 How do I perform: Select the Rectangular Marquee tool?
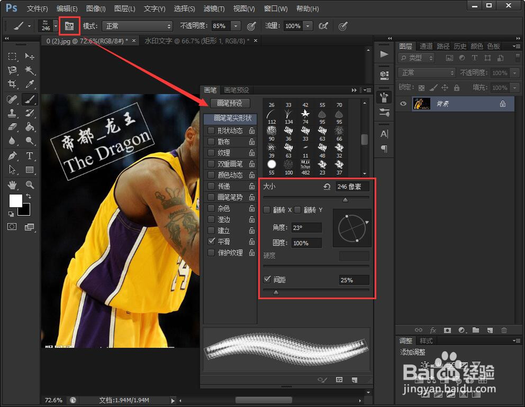12,56
